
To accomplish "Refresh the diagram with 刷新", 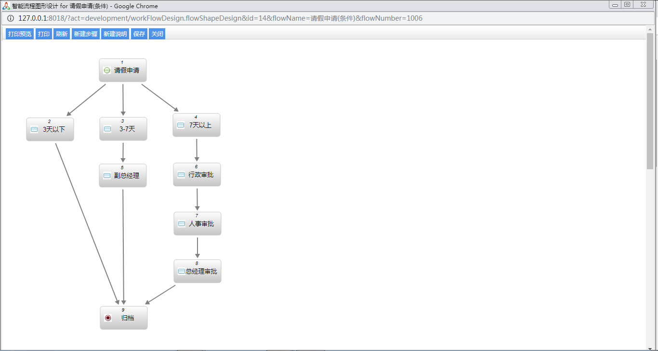I will pyautogui.click(x=62, y=34).
